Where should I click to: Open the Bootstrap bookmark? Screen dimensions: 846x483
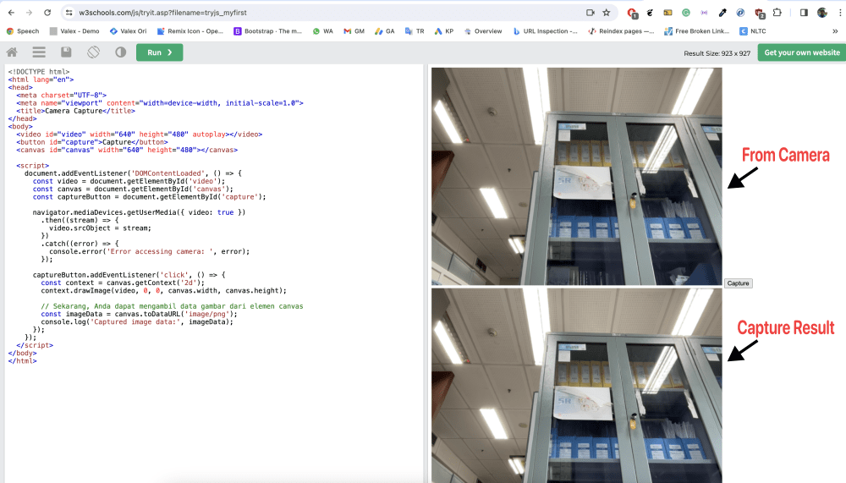coord(267,31)
